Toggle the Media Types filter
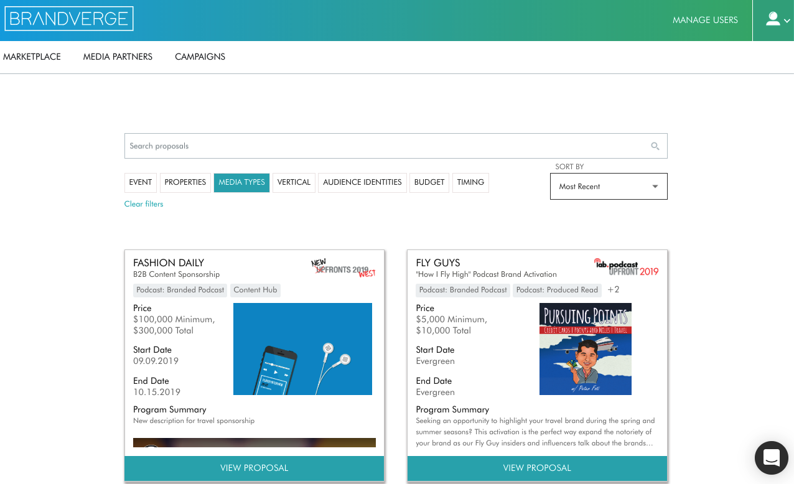 241,182
